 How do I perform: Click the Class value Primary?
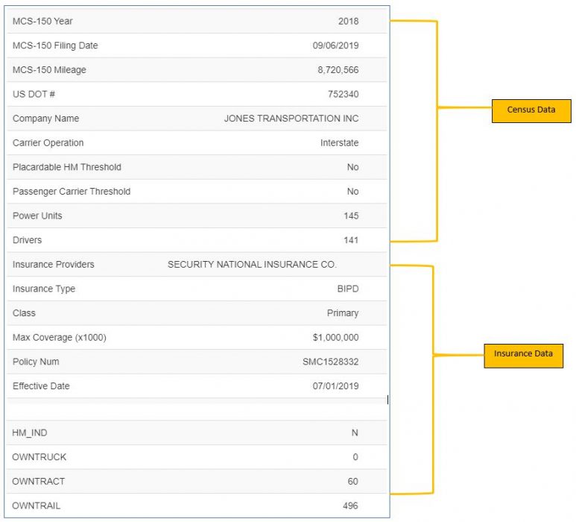point(342,313)
